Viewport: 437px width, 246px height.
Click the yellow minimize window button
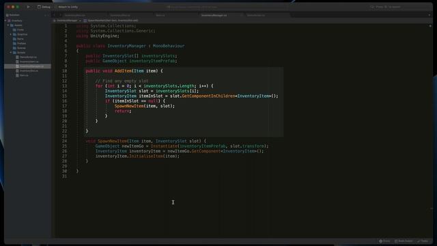click(13, 7)
